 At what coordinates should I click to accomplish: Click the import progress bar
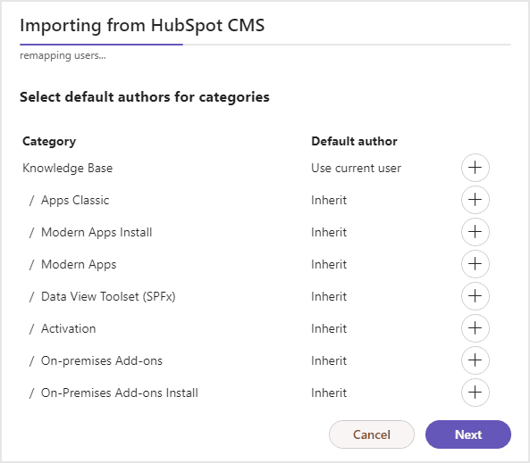tap(265, 45)
